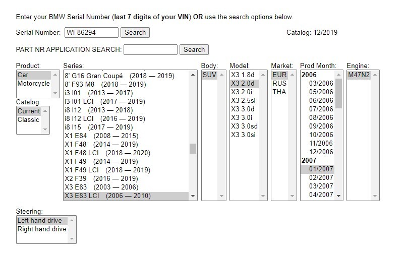The height and width of the screenshot is (256, 407).
Task: Select X3 3.0i model
Action: (x=244, y=118)
